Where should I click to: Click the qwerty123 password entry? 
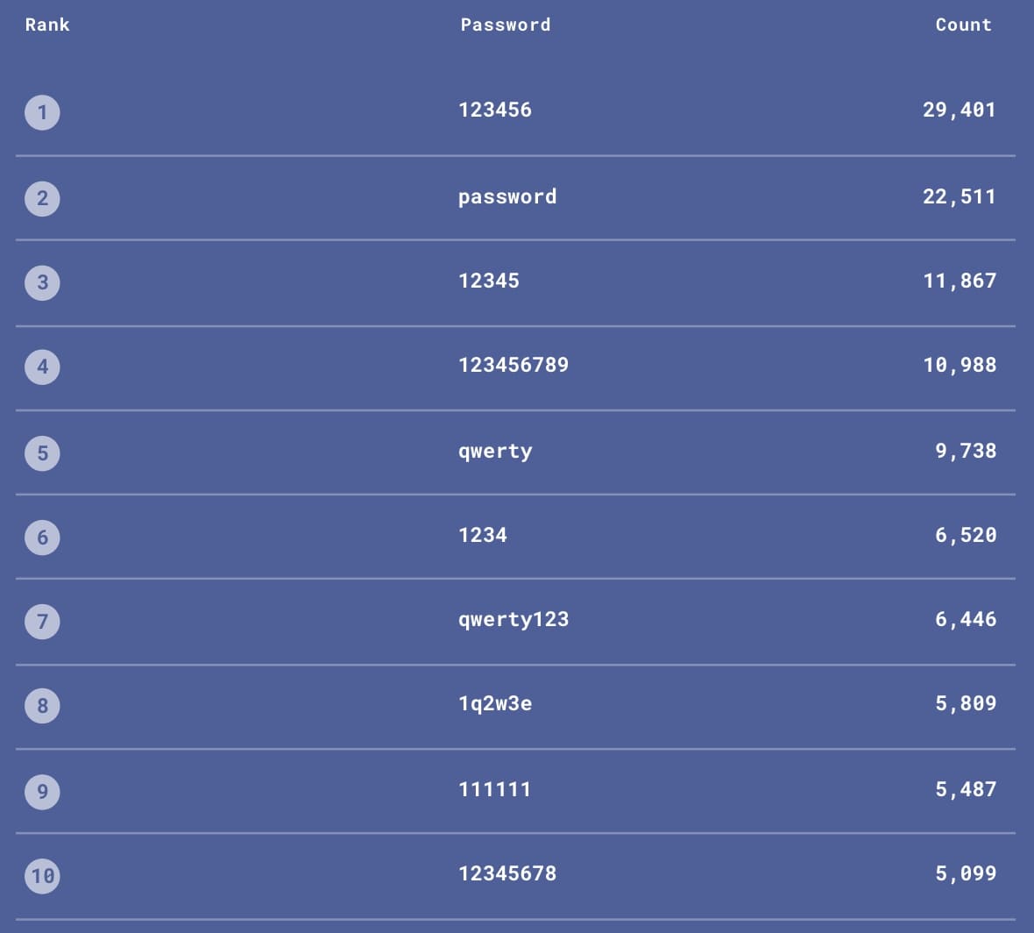513,619
